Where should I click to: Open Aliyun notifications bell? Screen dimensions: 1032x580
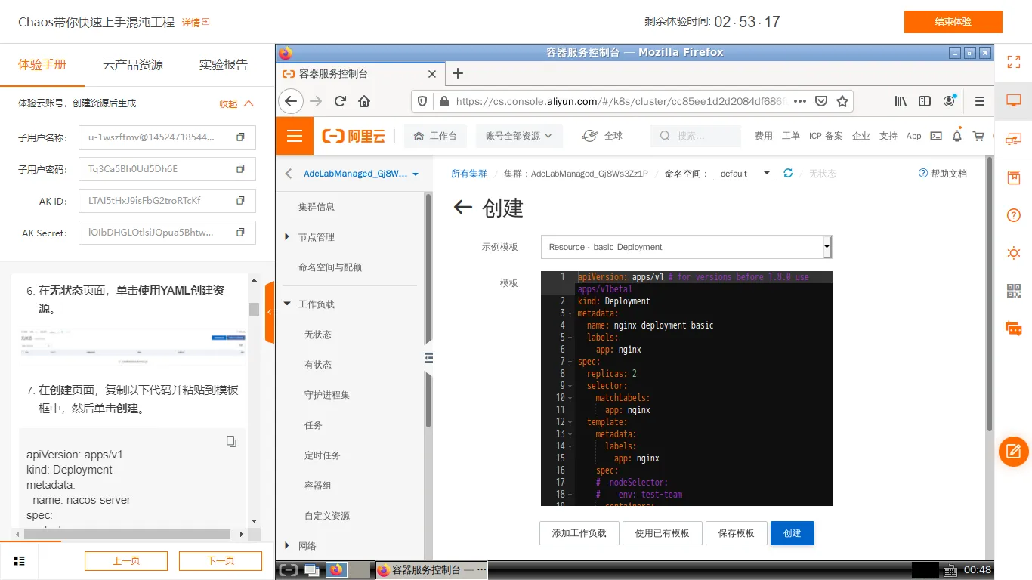957,136
